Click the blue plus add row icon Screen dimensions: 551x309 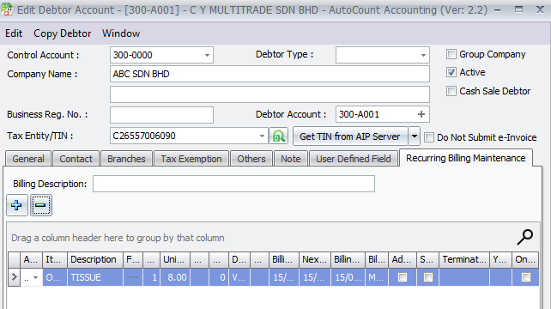(16, 205)
